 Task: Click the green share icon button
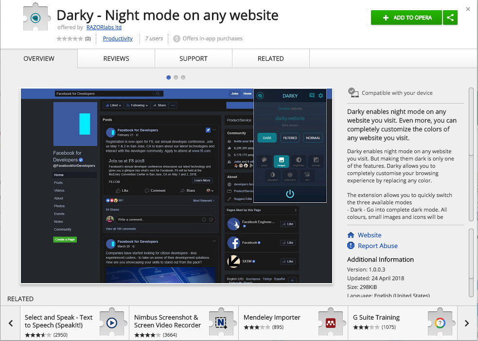tap(450, 18)
